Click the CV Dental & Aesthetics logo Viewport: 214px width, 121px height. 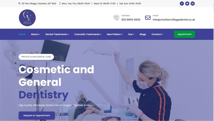(27, 18)
